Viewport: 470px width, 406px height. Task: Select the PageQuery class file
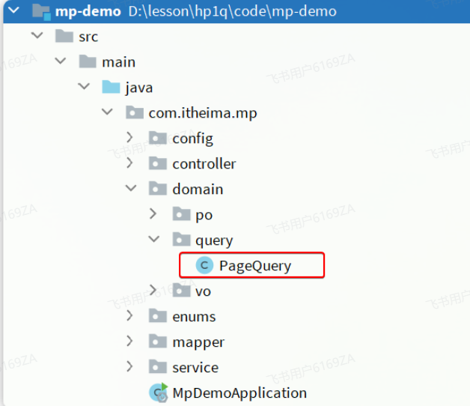254,266
